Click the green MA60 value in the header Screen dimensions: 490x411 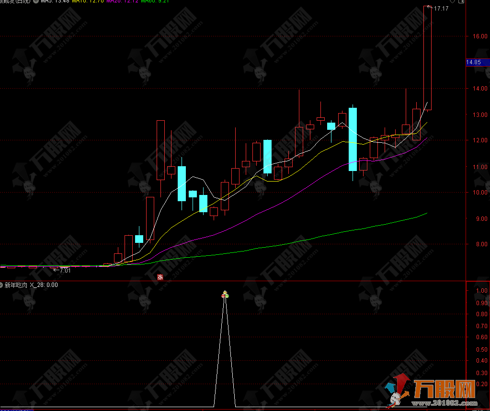155,1
